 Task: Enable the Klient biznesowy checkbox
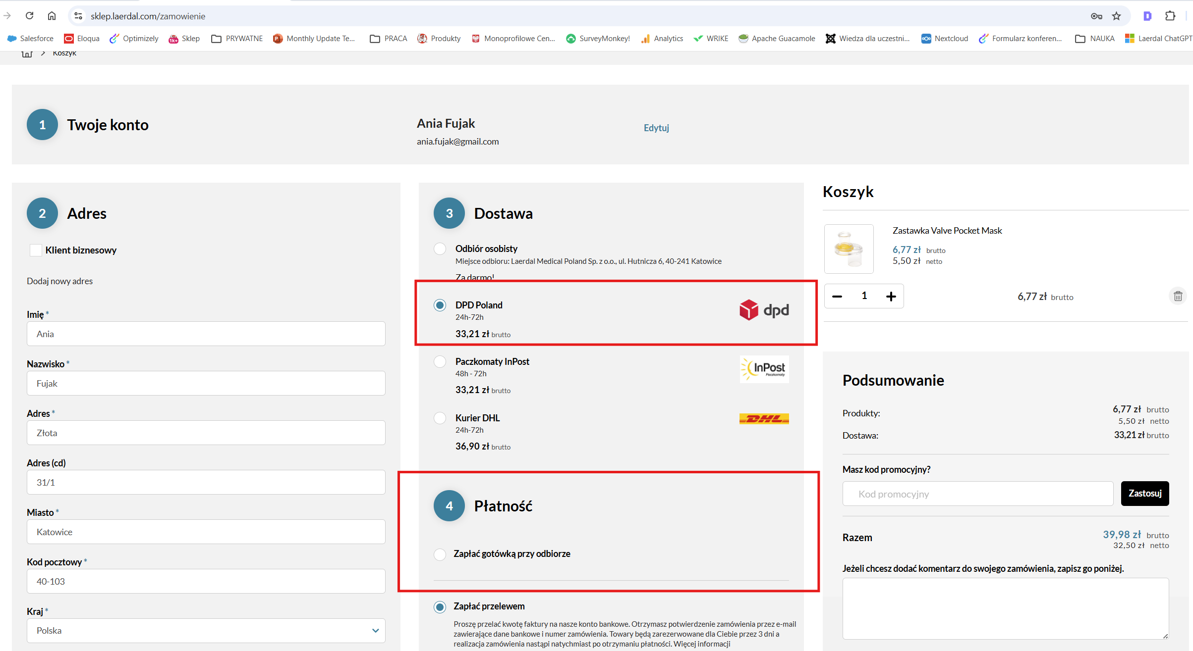coord(36,250)
